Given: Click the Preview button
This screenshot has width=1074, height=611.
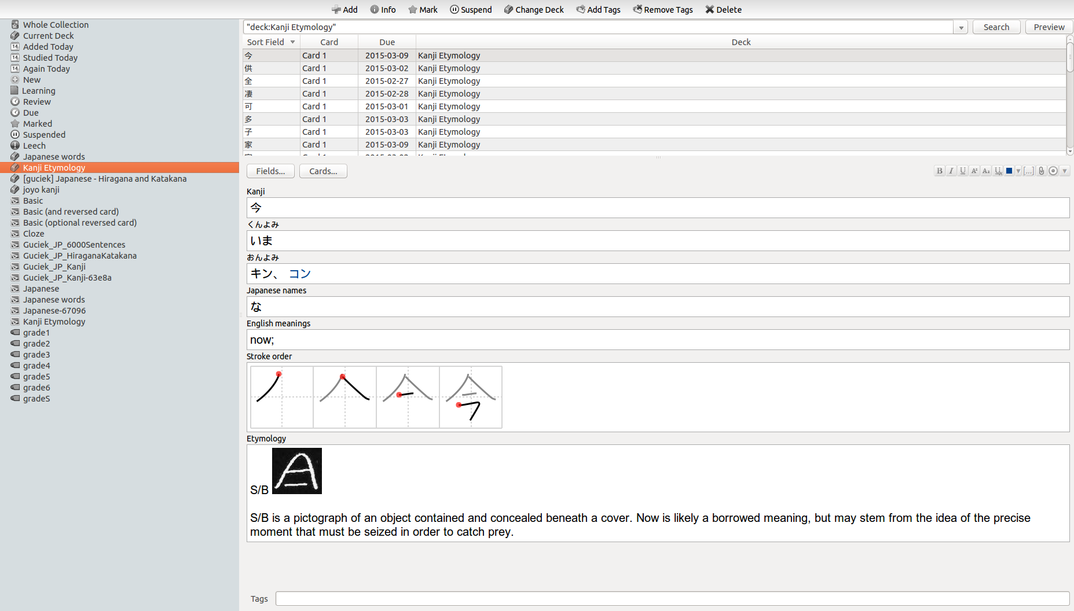Looking at the screenshot, I should click(1049, 27).
